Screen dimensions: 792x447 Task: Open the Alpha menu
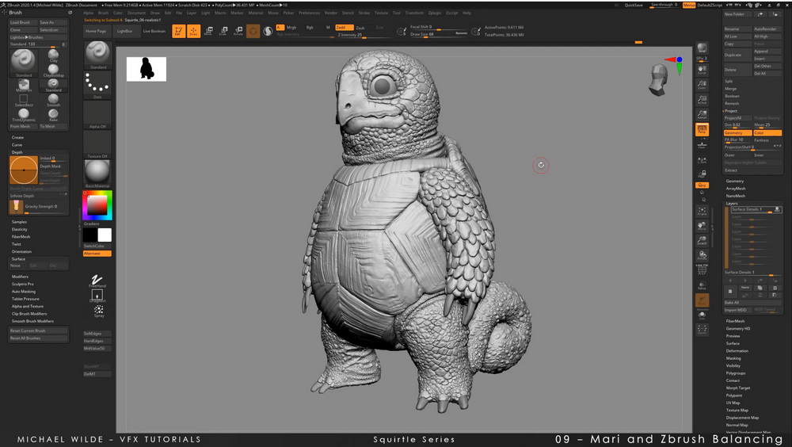click(x=88, y=13)
